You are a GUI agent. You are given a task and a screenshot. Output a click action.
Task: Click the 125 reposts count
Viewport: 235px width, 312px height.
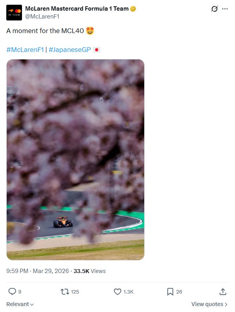[x=75, y=292]
